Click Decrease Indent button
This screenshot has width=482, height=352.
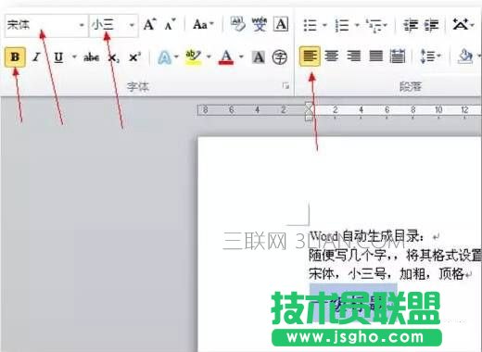tap(411, 25)
